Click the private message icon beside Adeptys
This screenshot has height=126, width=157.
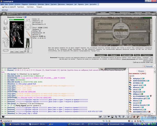tap(130, 78)
